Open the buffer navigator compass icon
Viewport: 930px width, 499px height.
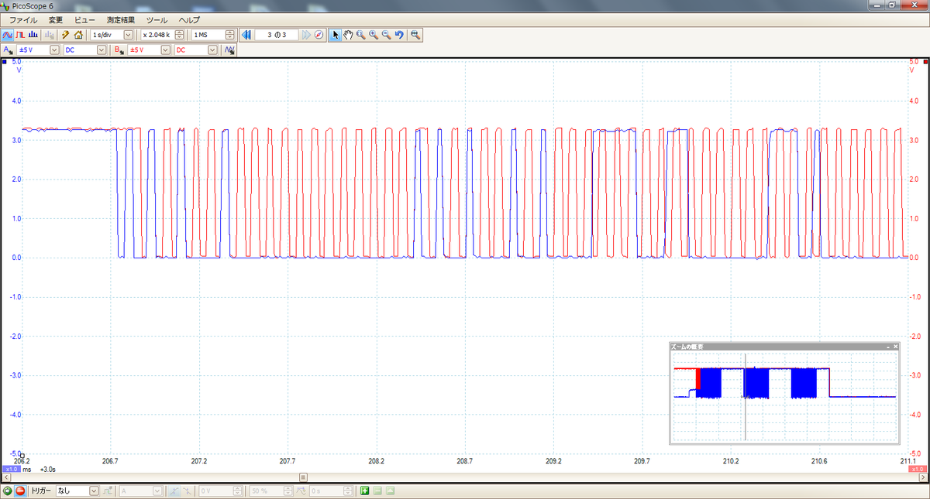[319, 35]
